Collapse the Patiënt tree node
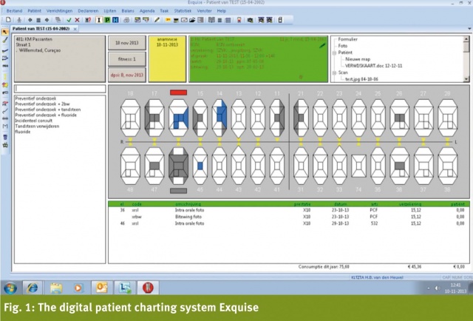 [x=334, y=53]
